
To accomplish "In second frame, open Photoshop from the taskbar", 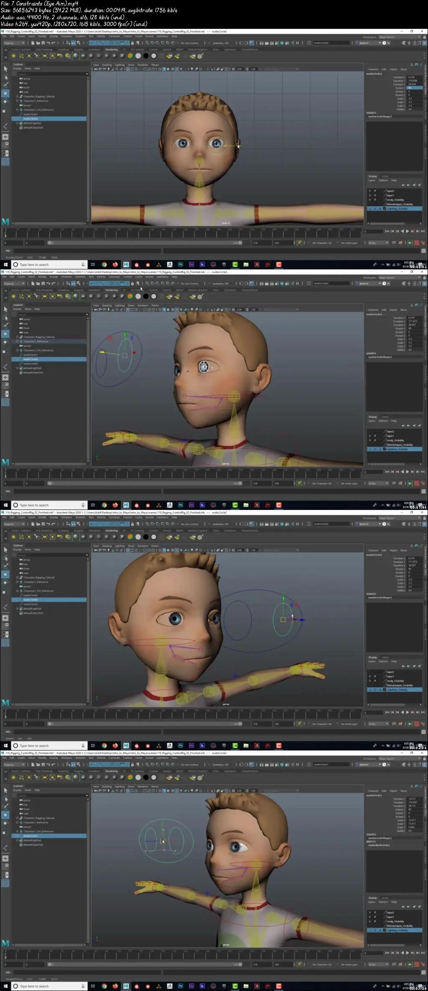I will coord(181,505).
